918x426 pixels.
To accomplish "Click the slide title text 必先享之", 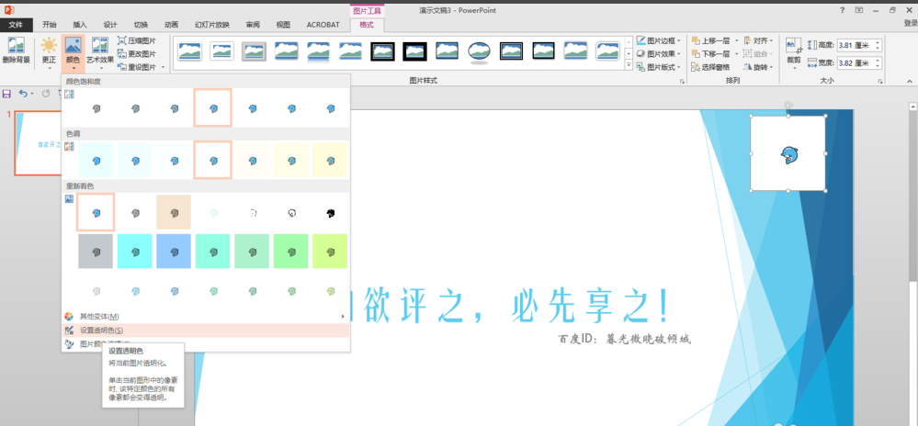I will click(x=589, y=307).
